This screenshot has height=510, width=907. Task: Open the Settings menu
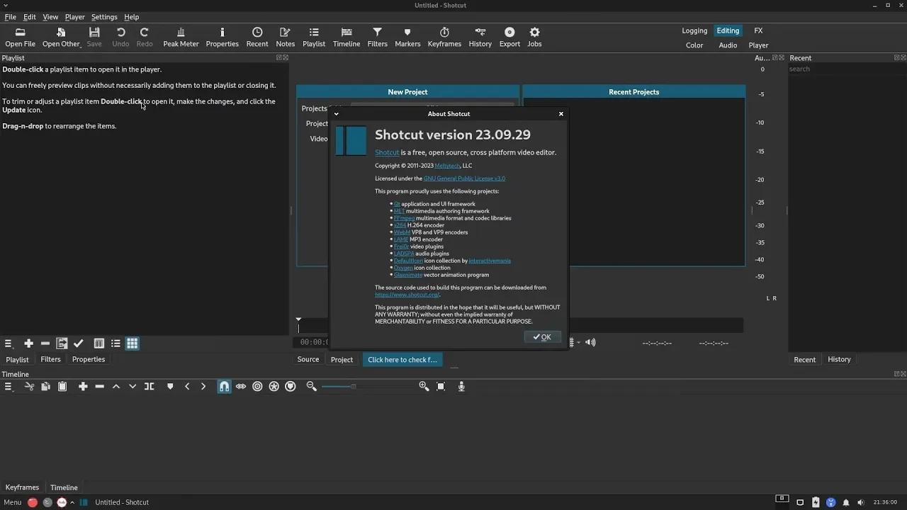click(103, 16)
